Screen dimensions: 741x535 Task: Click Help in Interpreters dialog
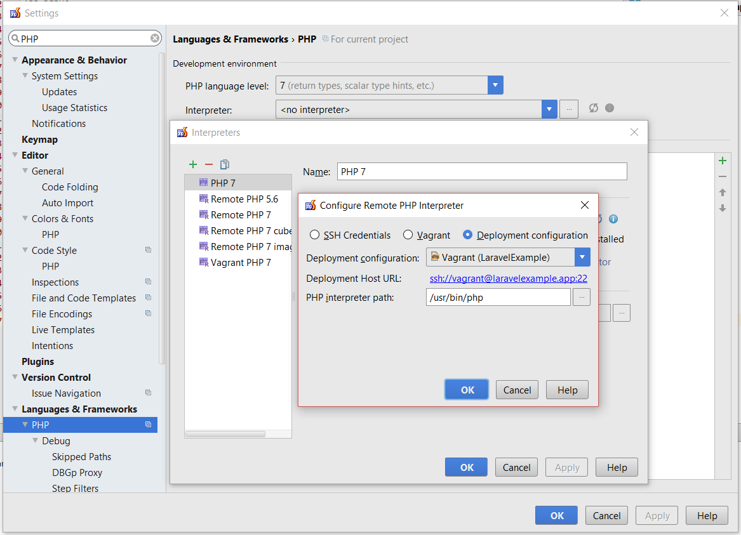[x=617, y=468]
